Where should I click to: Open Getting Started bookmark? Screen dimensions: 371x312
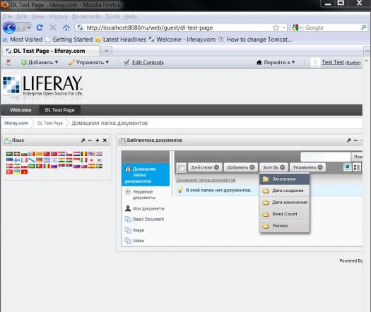pos(69,40)
